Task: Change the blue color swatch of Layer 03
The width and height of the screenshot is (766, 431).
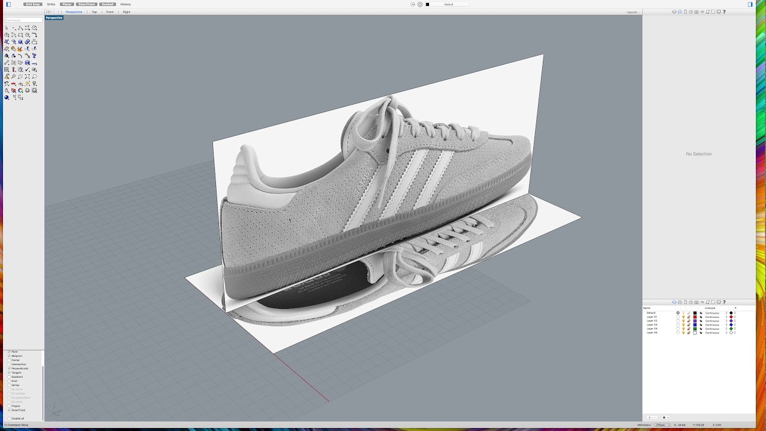Action: click(x=695, y=325)
